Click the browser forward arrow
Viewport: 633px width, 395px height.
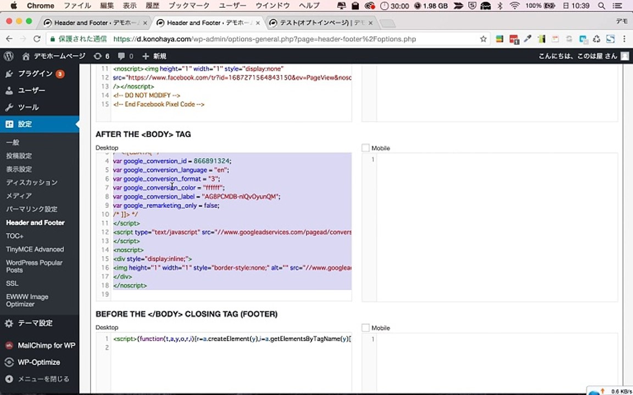[x=23, y=39]
